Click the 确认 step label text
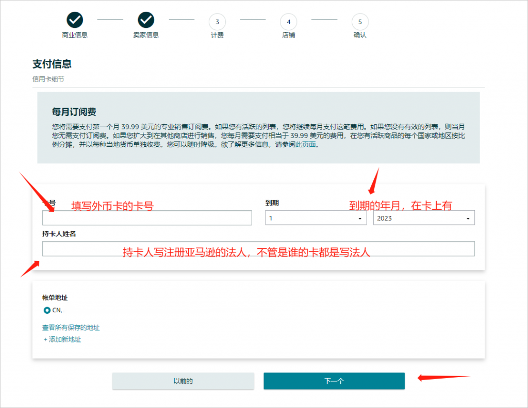The width and height of the screenshot is (528, 408). [x=360, y=36]
